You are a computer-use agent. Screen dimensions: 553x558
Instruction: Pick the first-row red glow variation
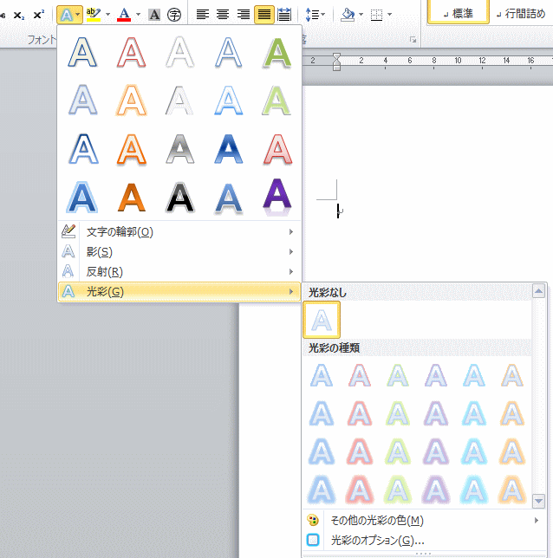(x=360, y=375)
